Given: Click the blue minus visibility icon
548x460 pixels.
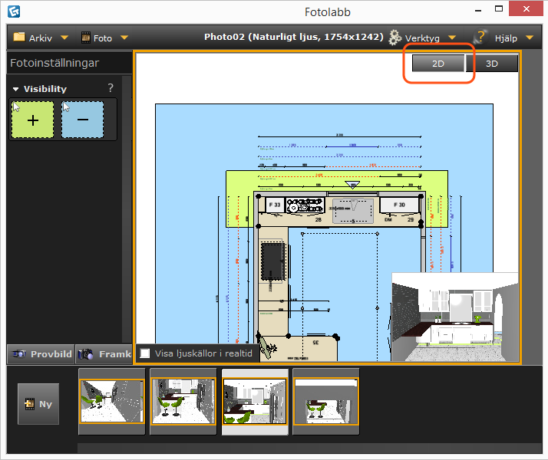Looking at the screenshot, I should 82,120.
